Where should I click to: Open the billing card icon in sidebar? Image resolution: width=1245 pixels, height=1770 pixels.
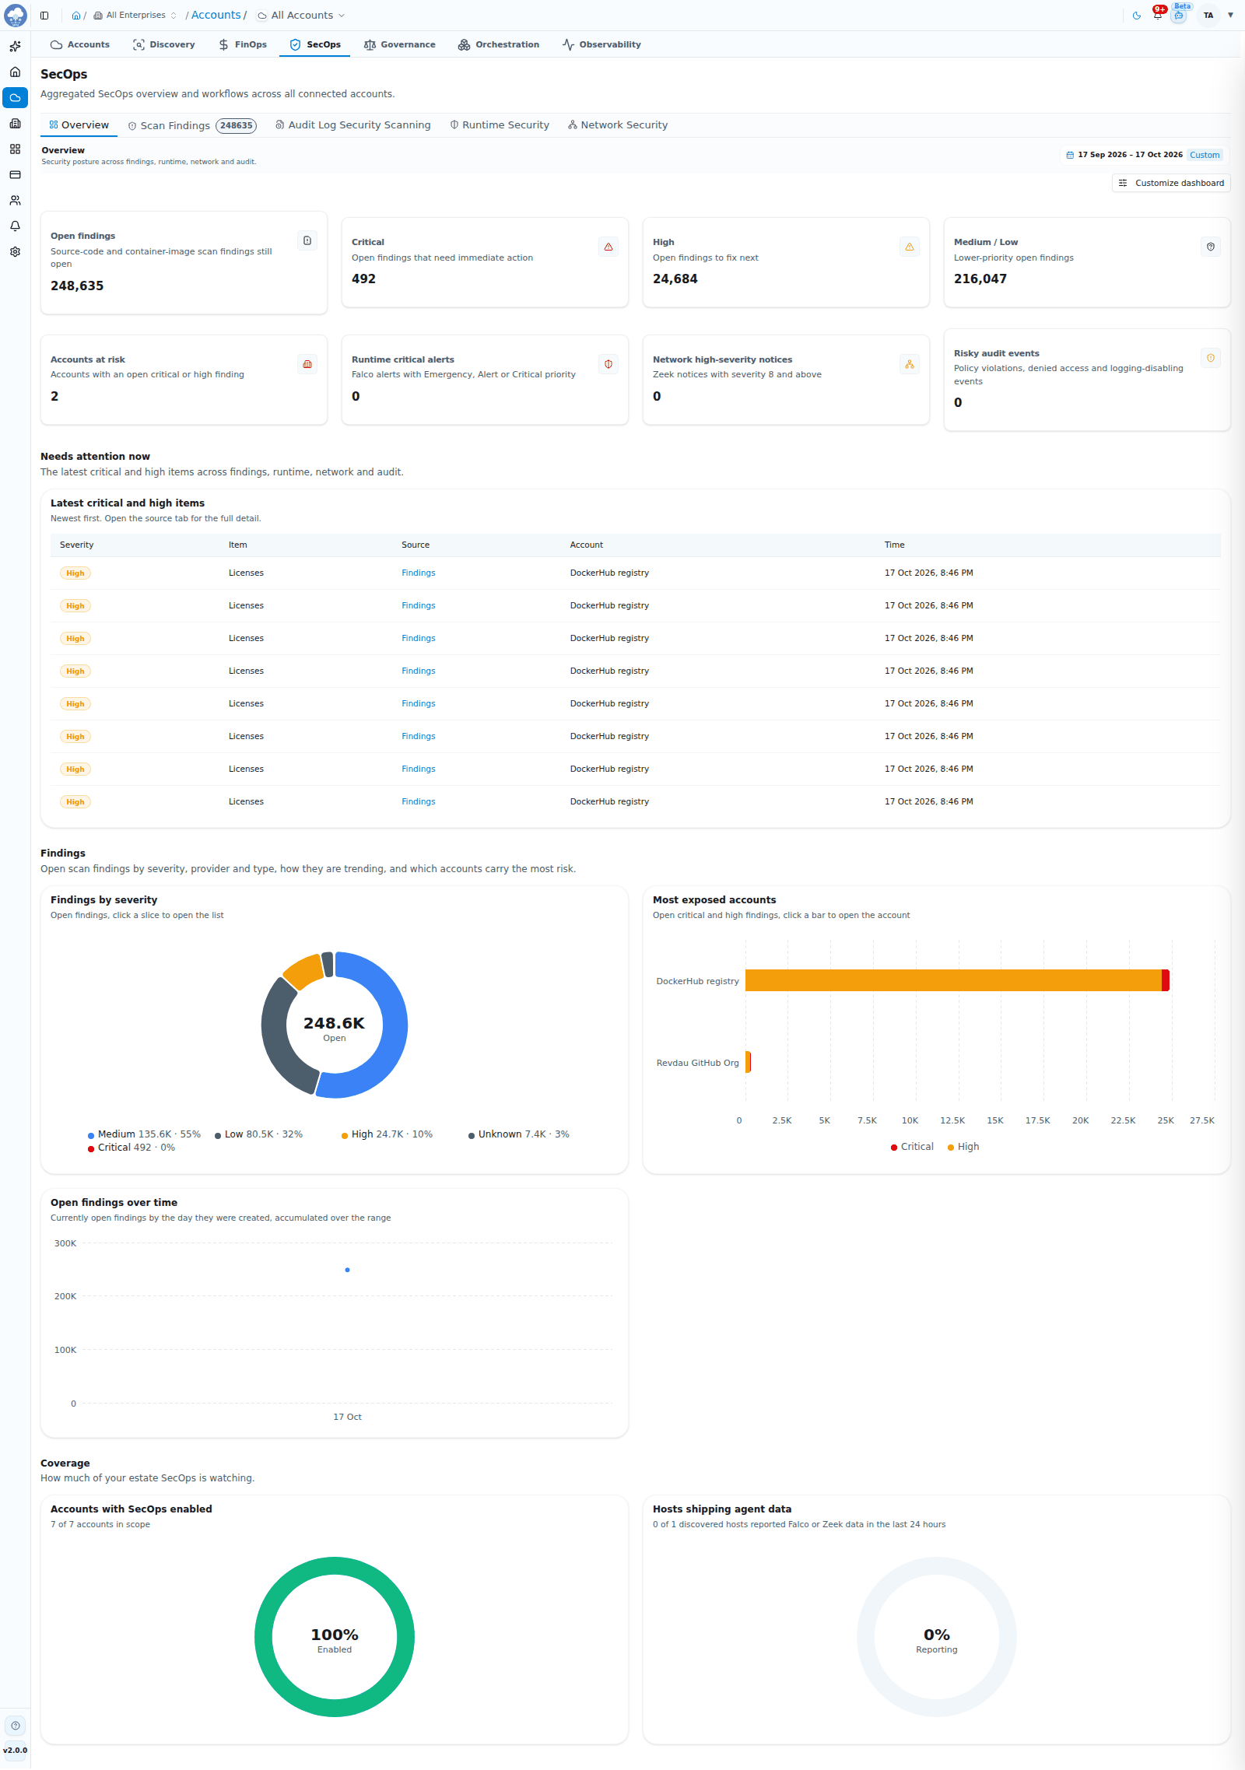[15, 175]
